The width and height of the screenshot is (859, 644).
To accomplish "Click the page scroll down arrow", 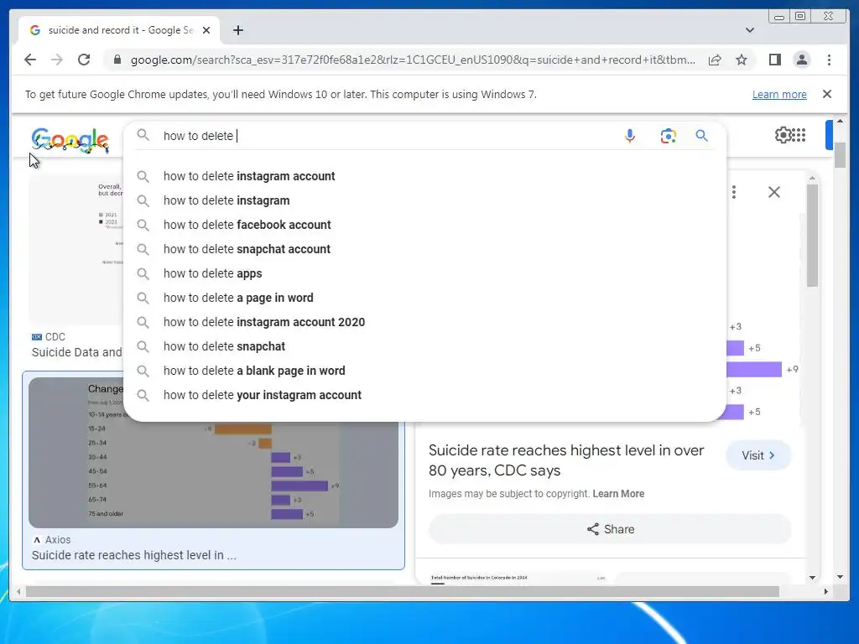I will pos(840,577).
